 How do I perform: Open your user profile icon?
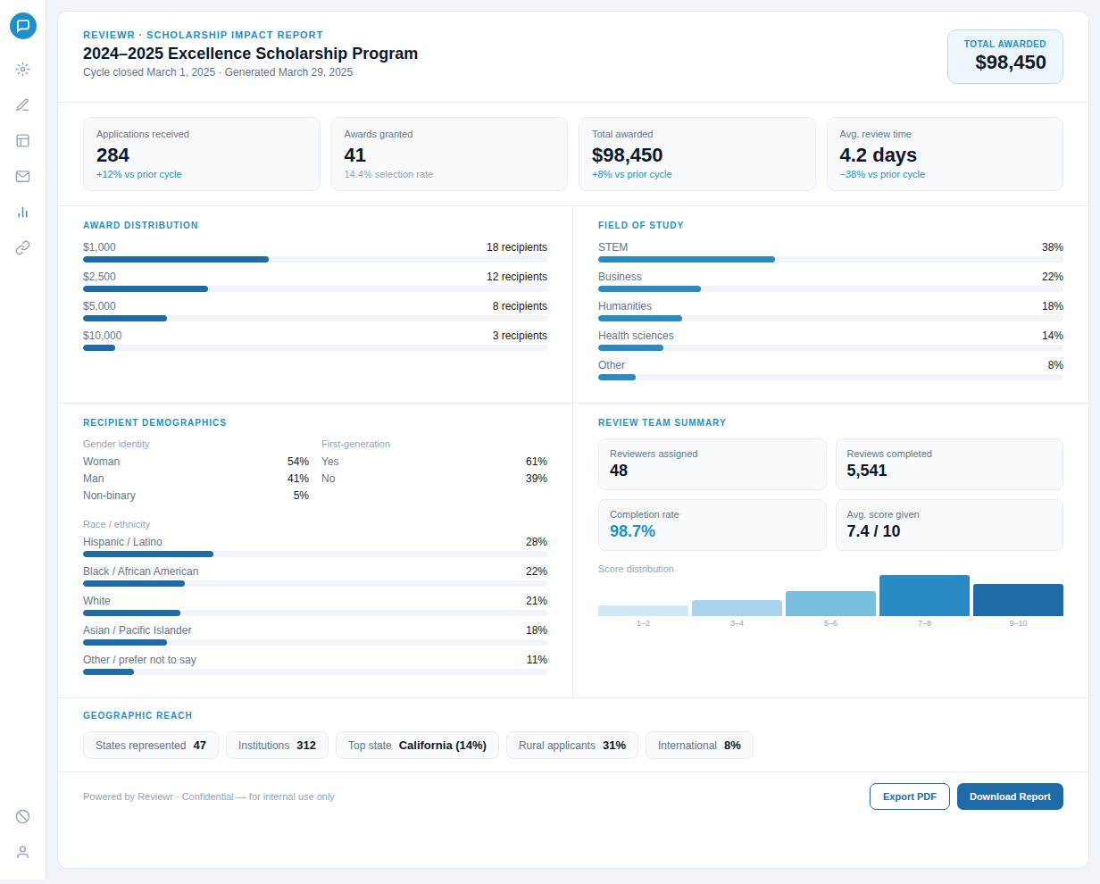(x=23, y=851)
